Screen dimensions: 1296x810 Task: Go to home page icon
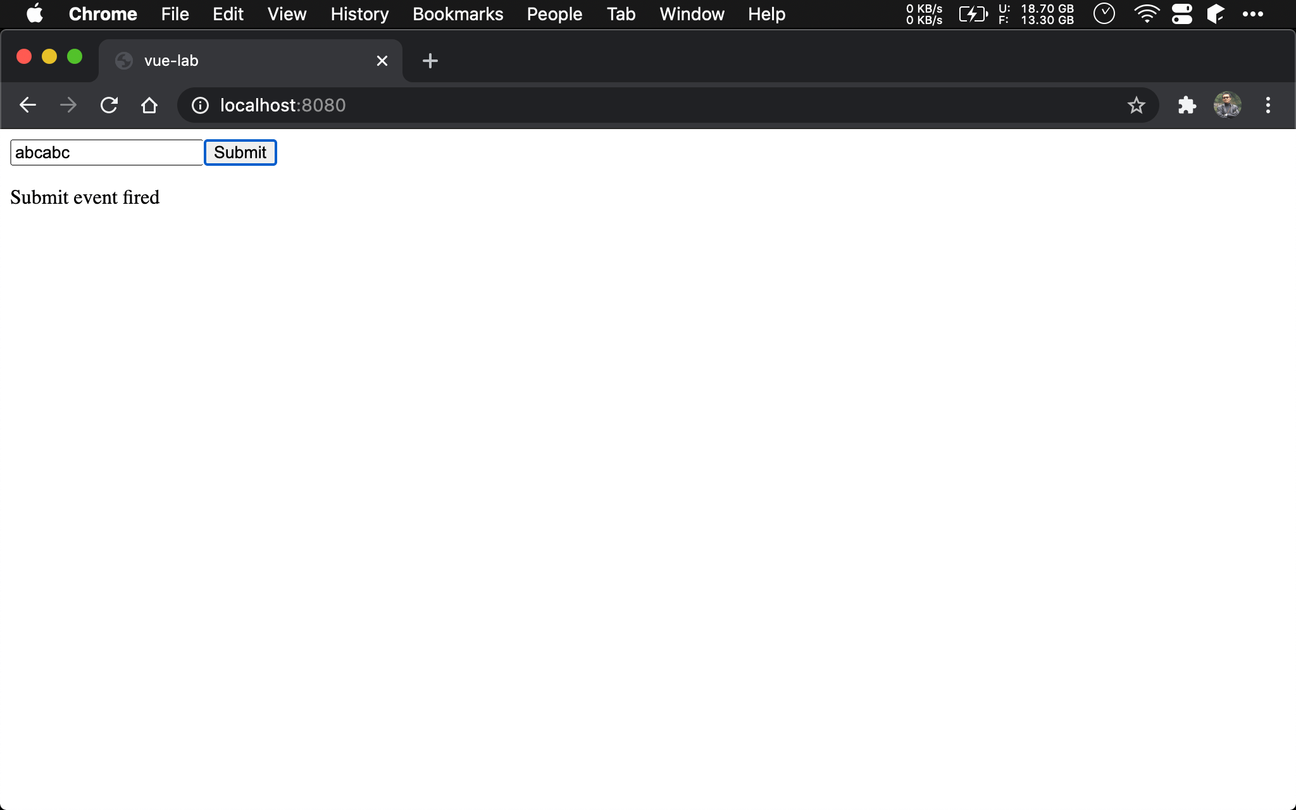point(149,105)
